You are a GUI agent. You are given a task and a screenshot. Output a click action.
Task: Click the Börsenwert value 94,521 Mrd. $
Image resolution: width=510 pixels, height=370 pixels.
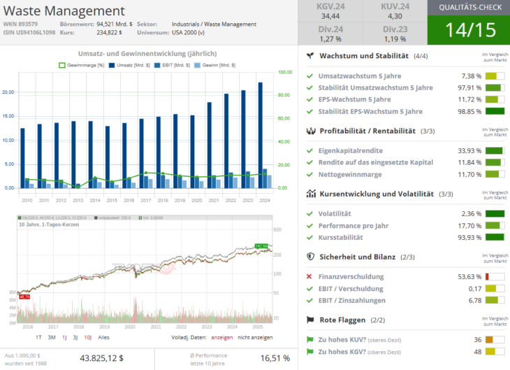point(115,24)
